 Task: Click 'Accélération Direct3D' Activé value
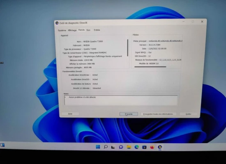[x=95, y=80]
